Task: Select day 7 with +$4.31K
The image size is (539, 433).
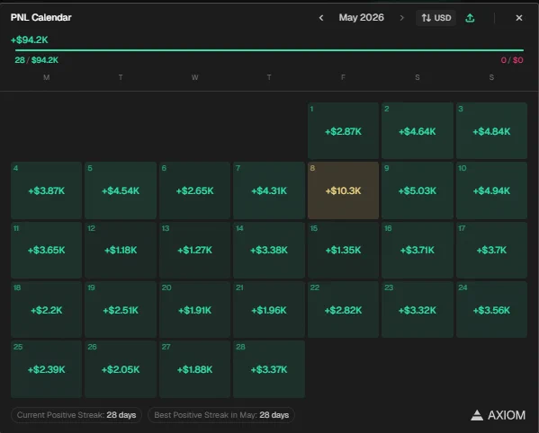Action: (x=269, y=190)
